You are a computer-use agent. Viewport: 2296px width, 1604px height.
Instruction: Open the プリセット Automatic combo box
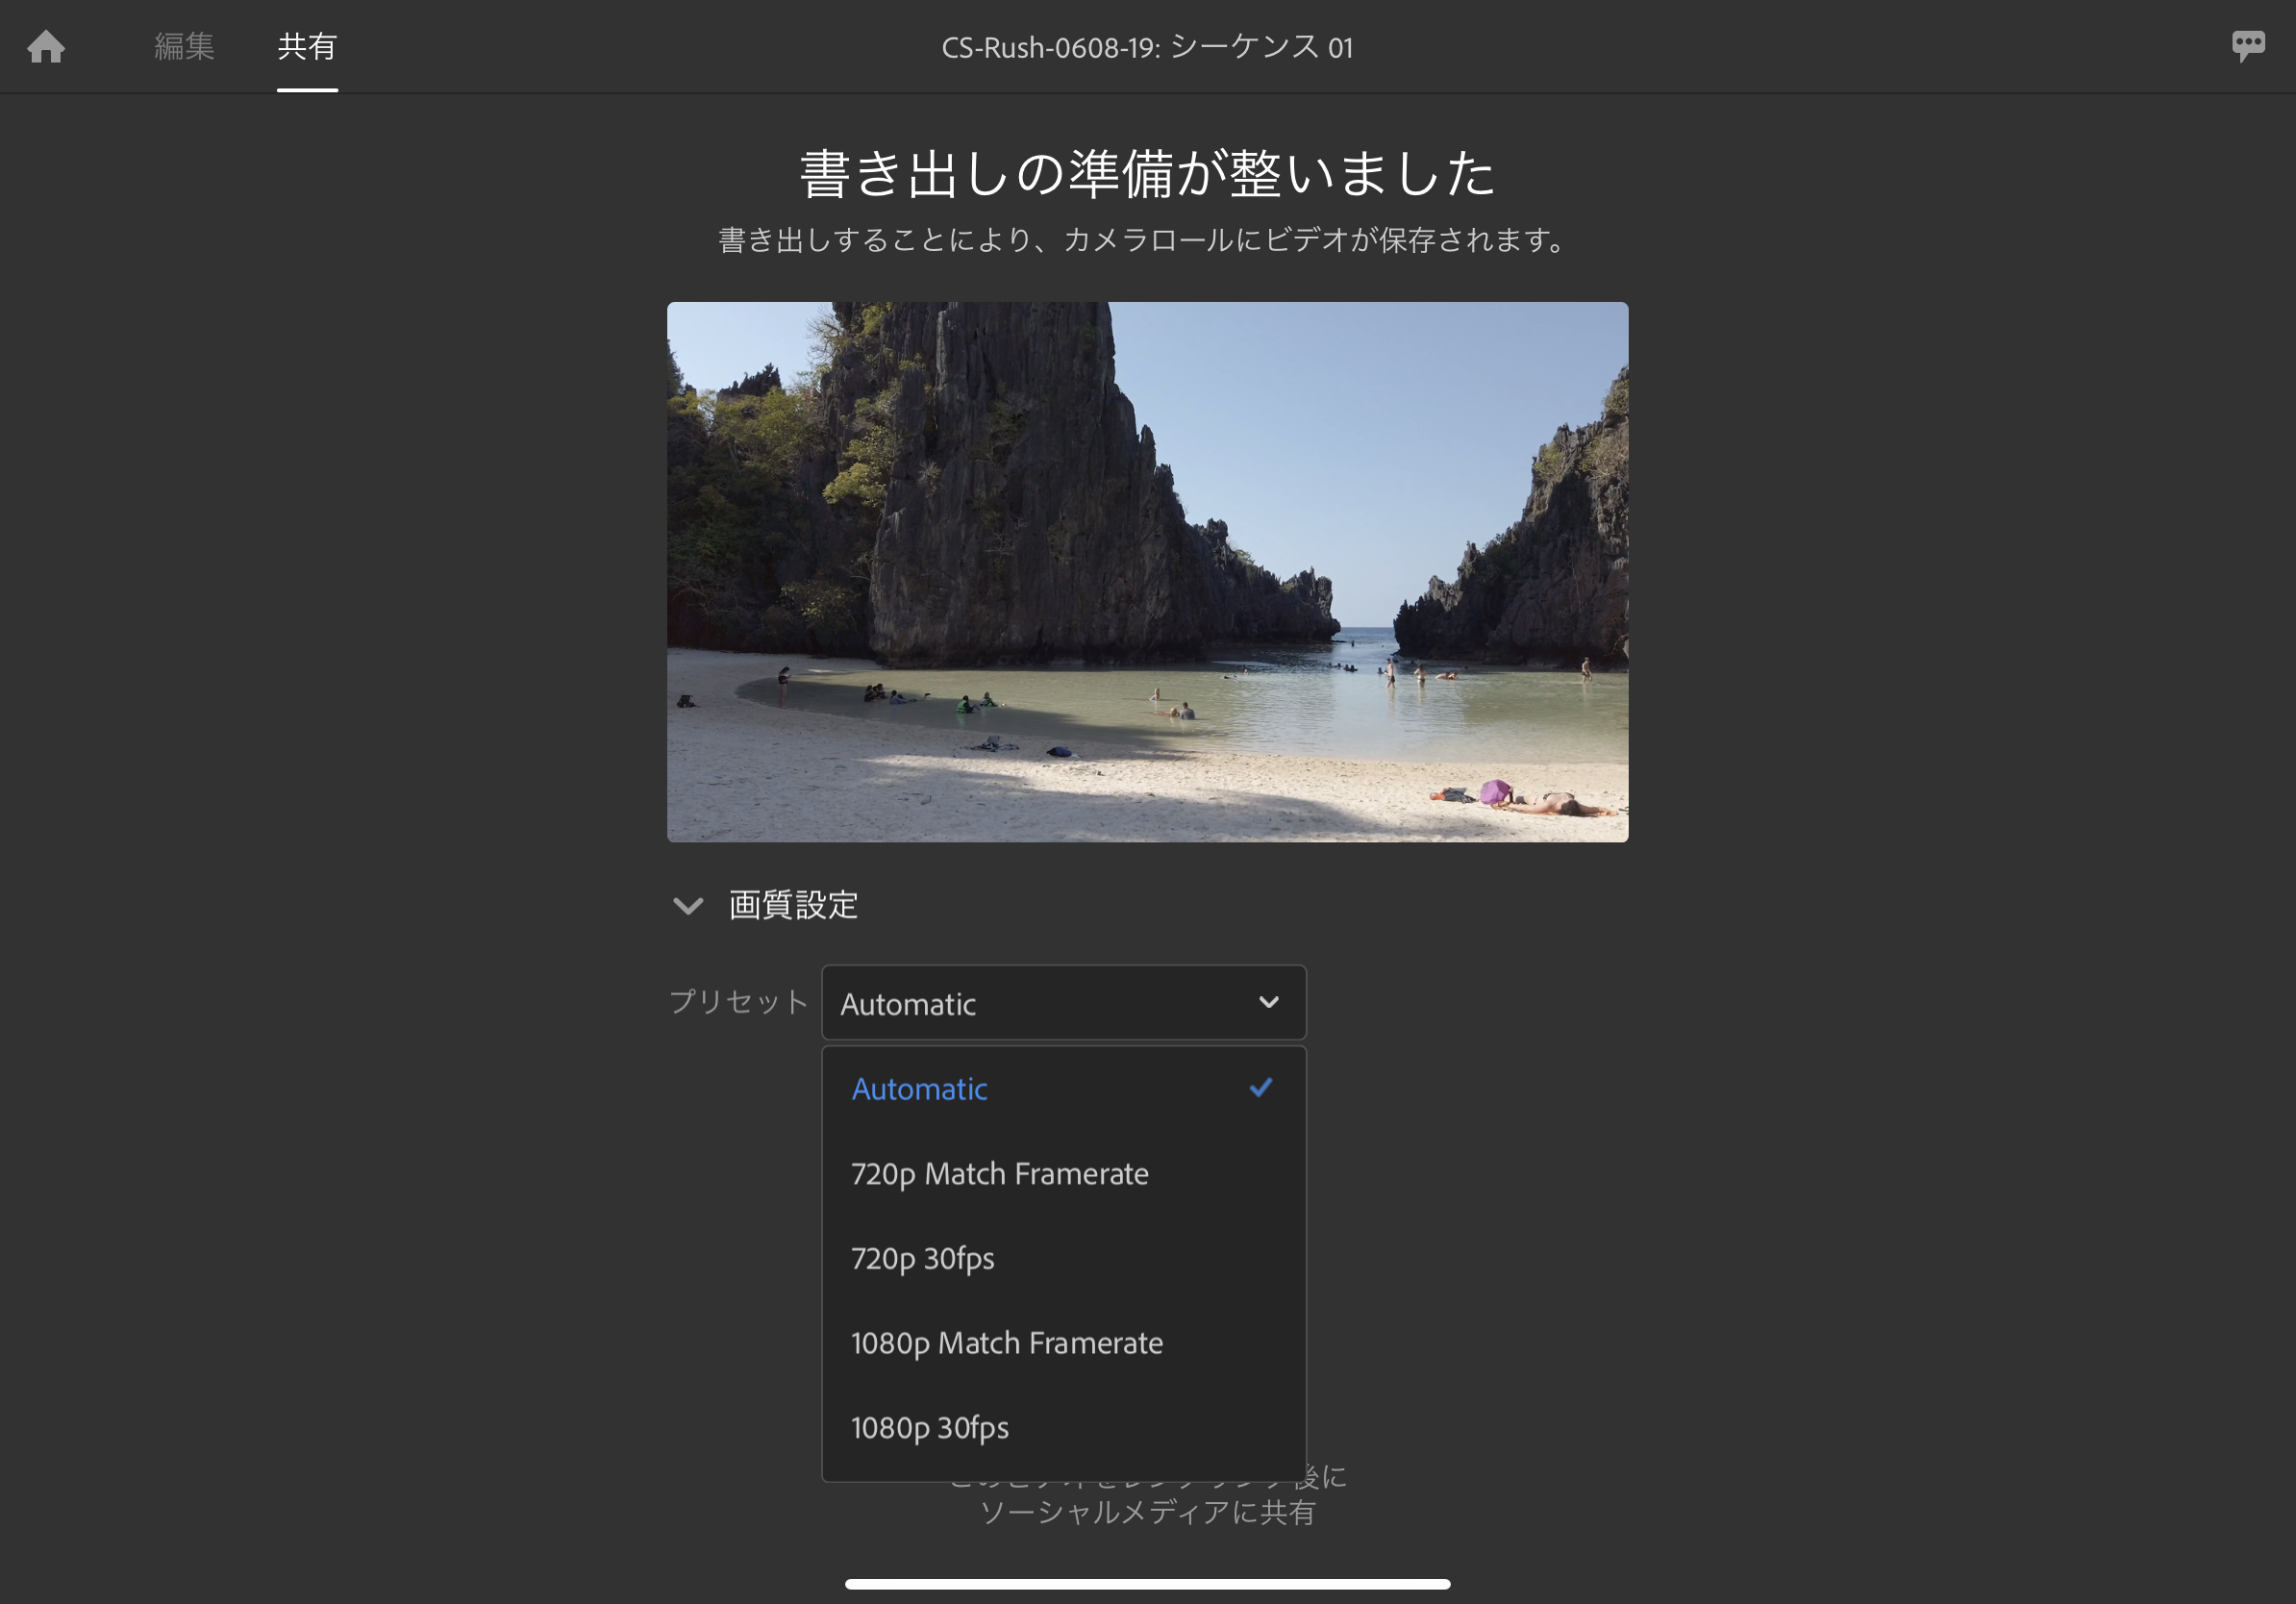[x=1040, y=1003]
